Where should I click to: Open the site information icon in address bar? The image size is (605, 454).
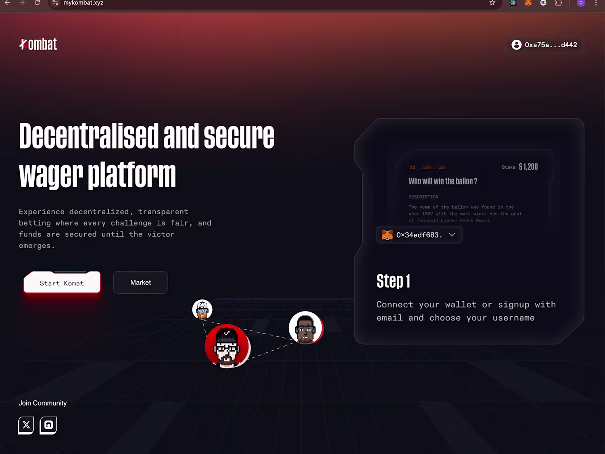point(55,3)
